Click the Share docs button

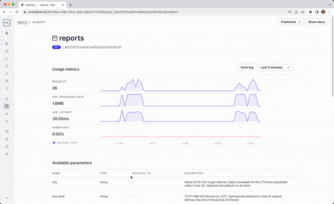click(x=317, y=22)
